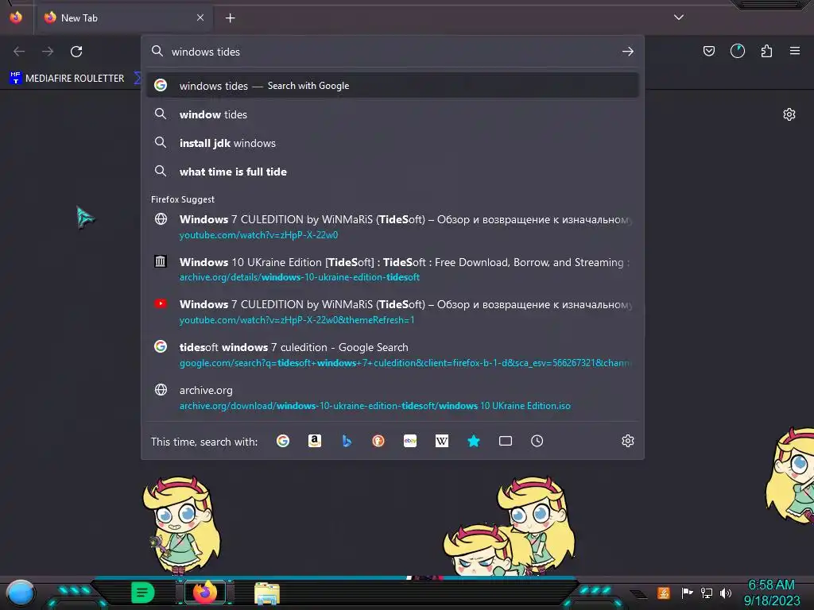Open File Explorer from taskbar
The image size is (814, 610).
[x=267, y=593]
